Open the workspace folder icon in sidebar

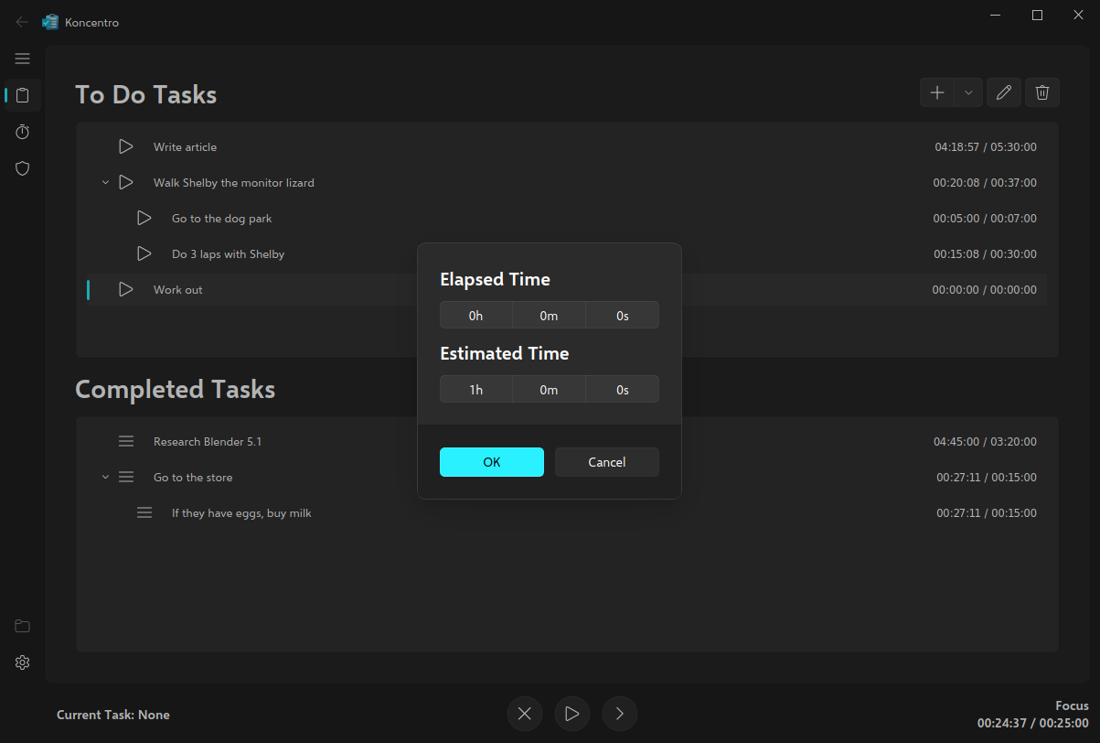coord(23,626)
